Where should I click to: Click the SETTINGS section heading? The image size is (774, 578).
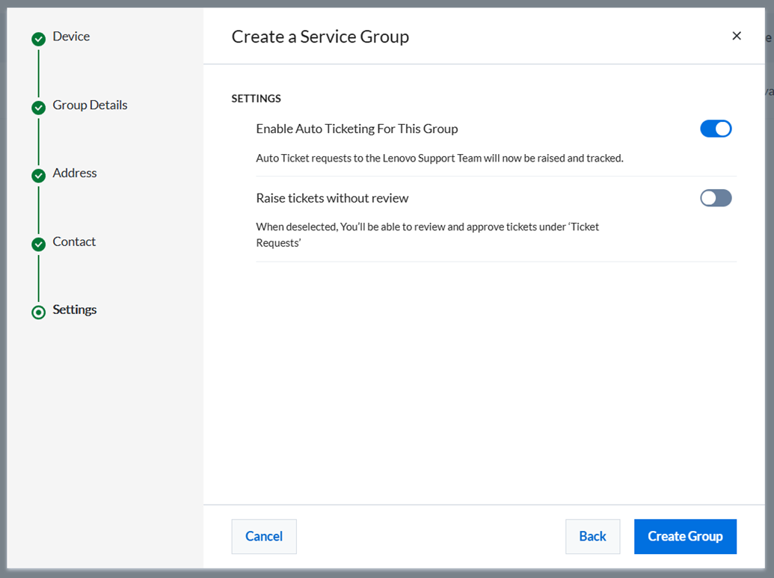coord(257,99)
